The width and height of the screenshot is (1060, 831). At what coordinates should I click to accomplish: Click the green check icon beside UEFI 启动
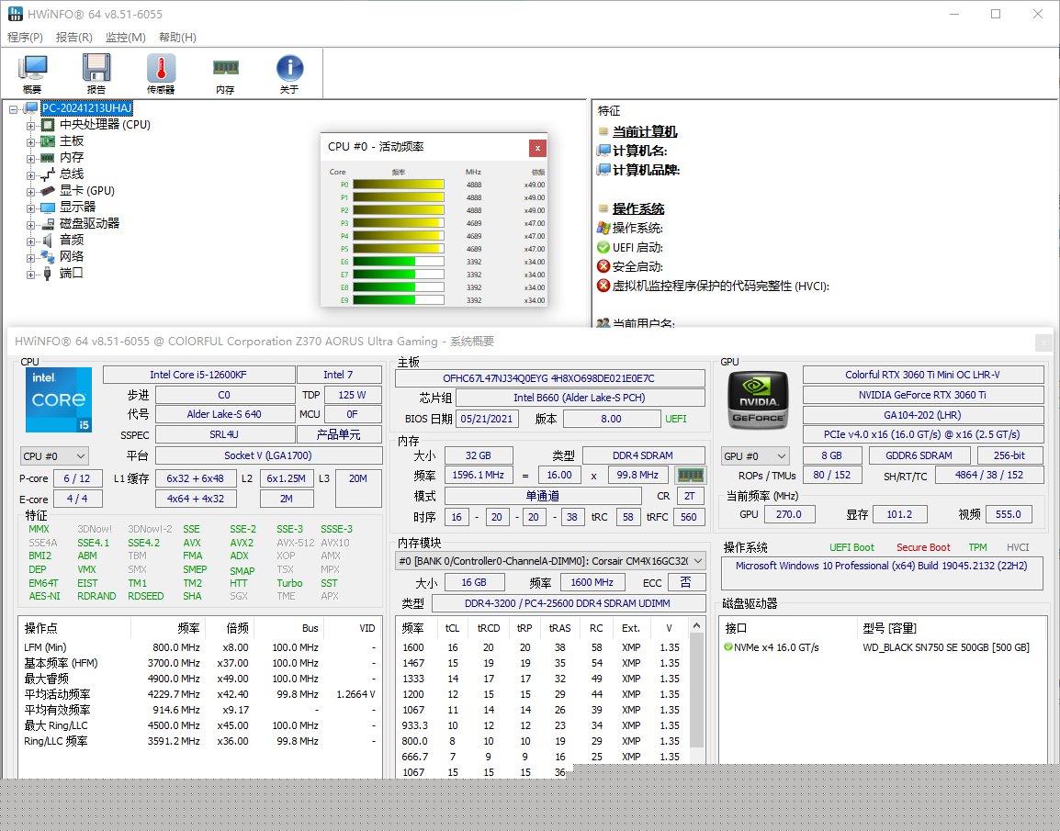click(603, 247)
